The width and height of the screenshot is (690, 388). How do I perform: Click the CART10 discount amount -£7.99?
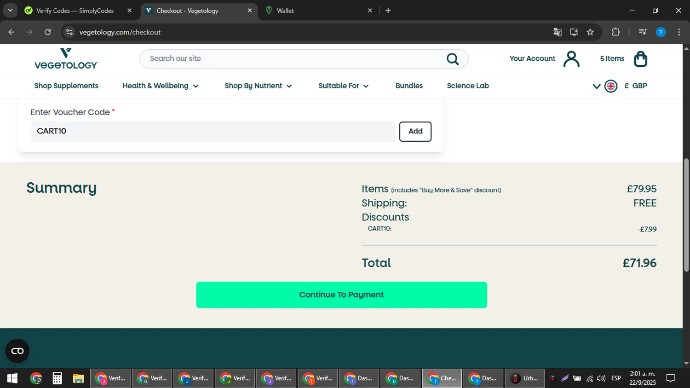tap(647, 229)
